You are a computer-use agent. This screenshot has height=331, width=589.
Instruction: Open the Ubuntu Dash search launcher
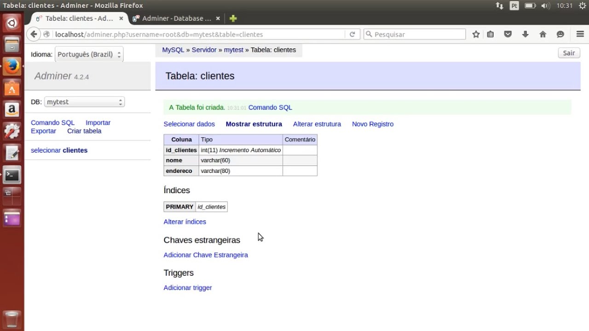click(x=12, y=23)
